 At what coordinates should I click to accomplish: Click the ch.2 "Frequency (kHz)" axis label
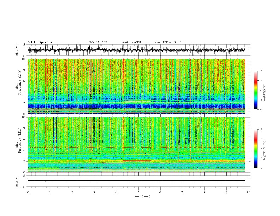20,140
